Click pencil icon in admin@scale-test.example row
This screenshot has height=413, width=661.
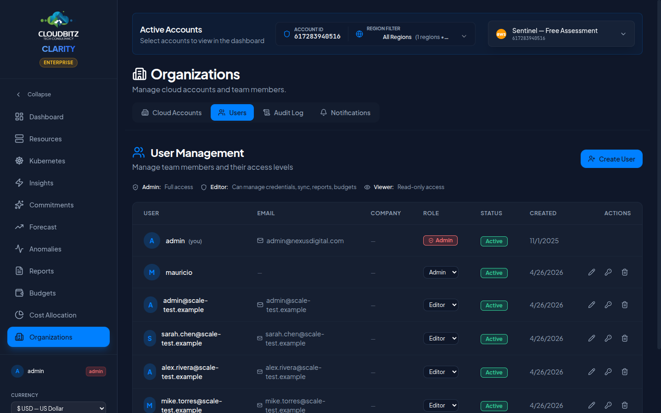592,305
